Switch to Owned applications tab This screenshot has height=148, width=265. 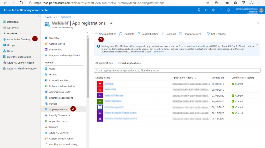[129, 63]
